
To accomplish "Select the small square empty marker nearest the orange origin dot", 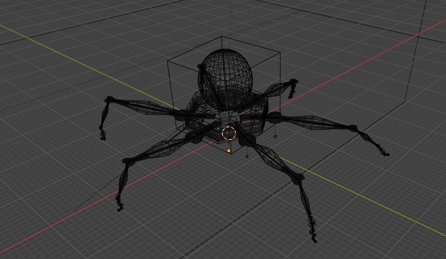I will (247, 157).
